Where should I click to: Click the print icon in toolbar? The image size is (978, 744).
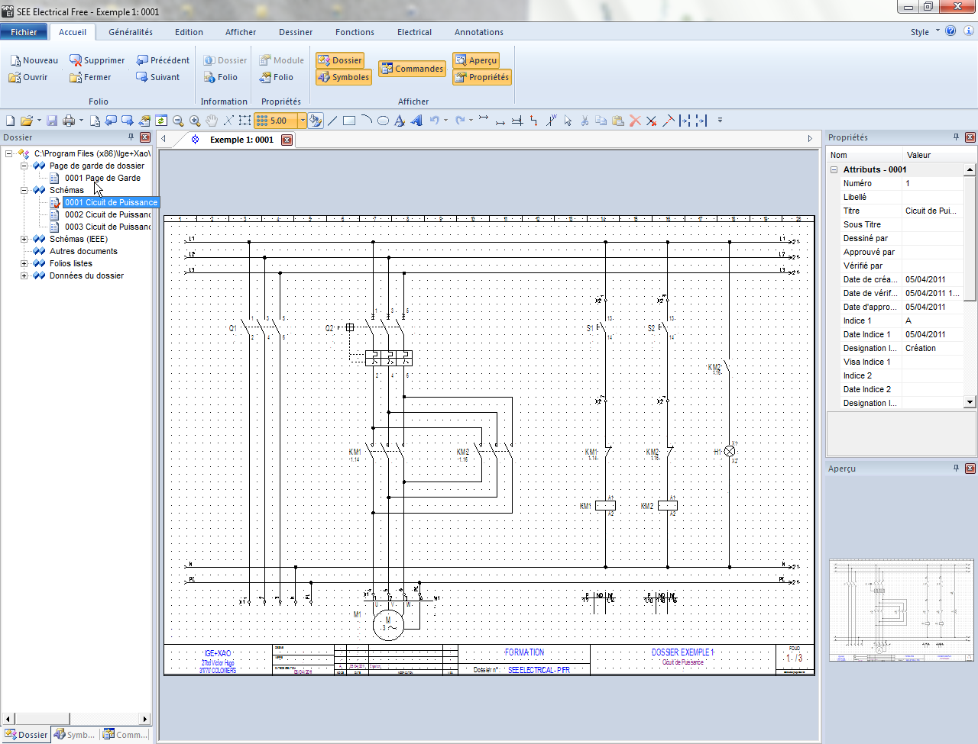point(69,121)
